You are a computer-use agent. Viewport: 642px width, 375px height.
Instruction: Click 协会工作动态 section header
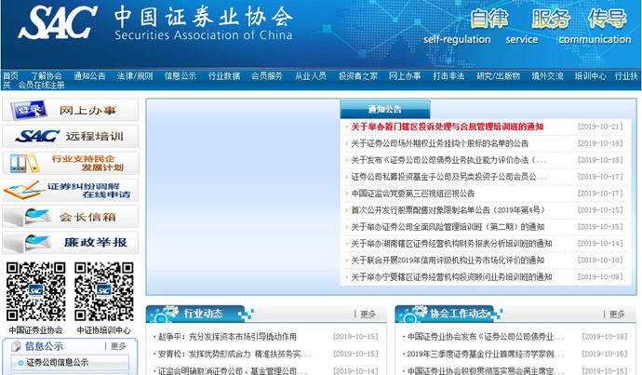tap(459, 314)
